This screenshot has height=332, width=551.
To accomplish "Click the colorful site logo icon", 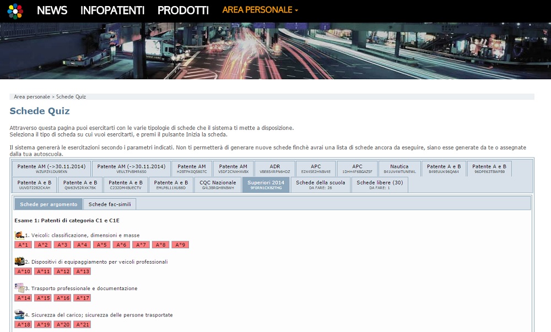I will point(16,10).
